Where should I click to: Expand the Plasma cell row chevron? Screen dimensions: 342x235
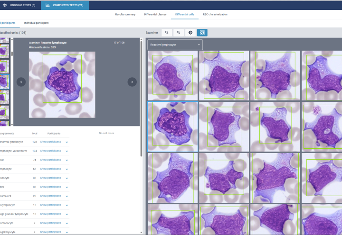point(67,196)
